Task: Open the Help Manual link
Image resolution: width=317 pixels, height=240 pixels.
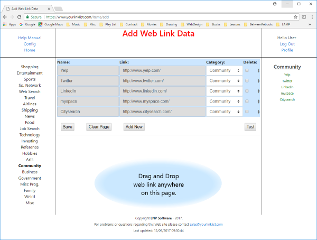Action: click(30, 38)
